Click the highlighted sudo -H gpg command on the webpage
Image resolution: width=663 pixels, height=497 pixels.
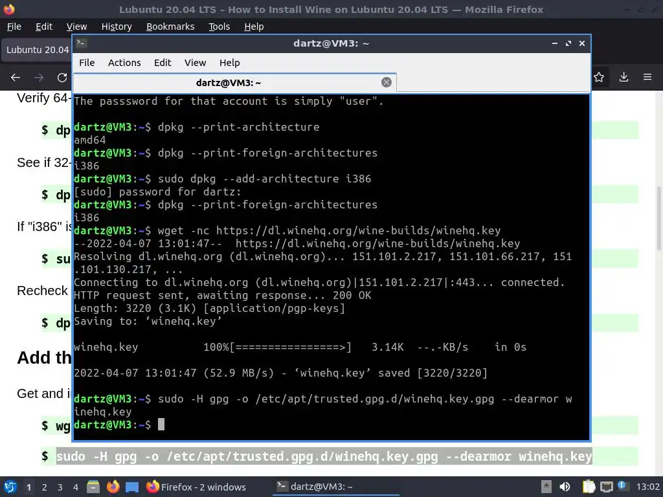(x=324, y=456)
